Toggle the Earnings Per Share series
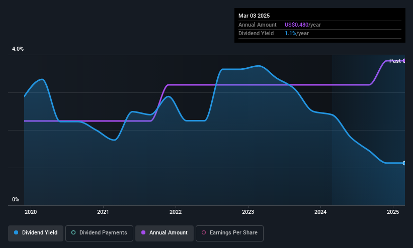Screen dimensions: 413x248 pyautogui.click(x=229, y=233)
